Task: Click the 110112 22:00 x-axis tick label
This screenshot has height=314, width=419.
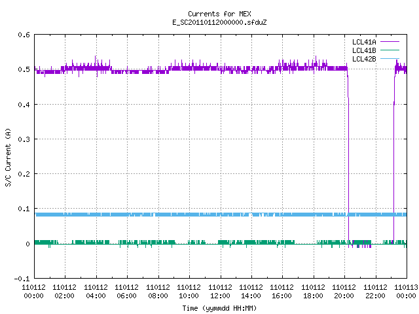Action: click(375, 292)
